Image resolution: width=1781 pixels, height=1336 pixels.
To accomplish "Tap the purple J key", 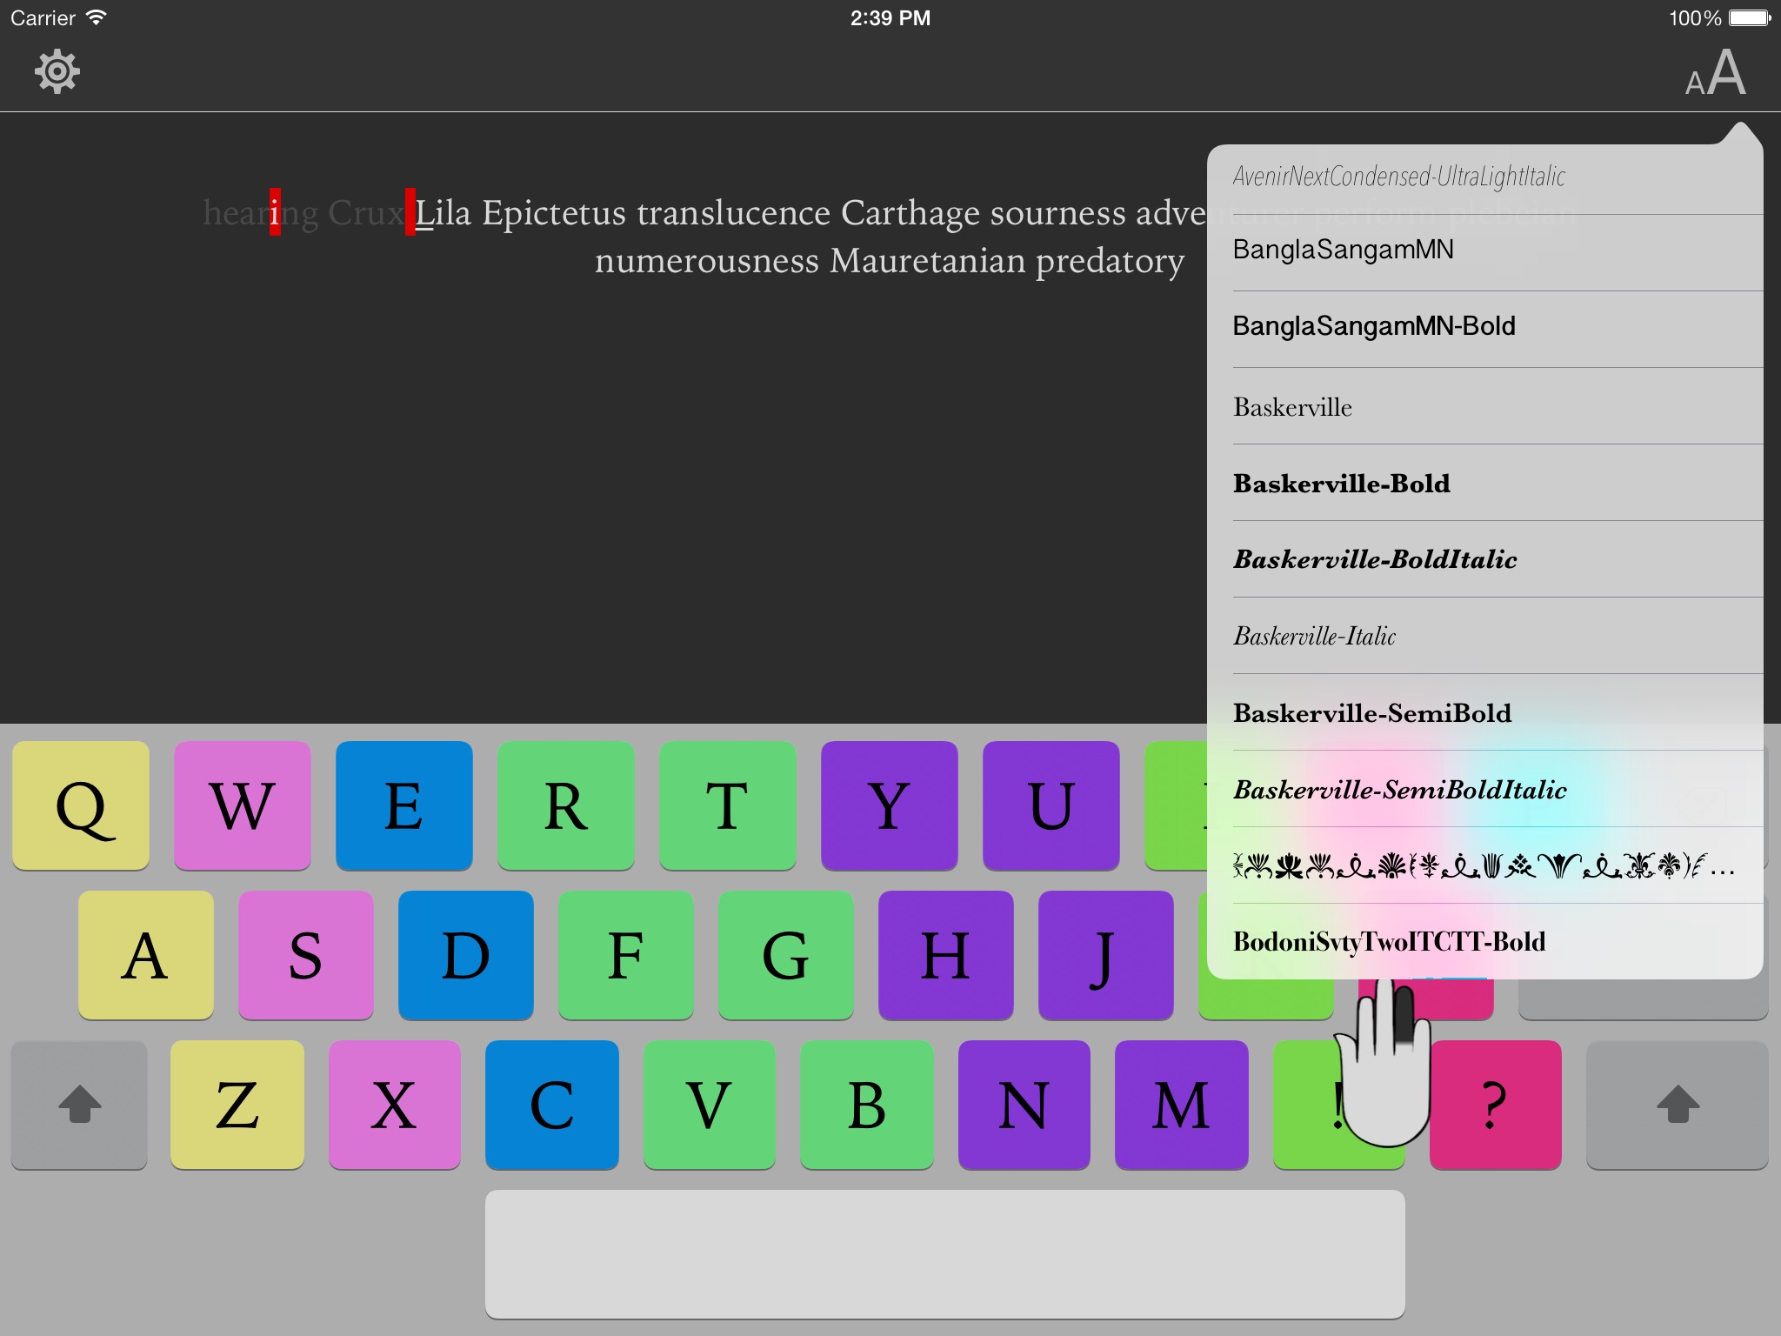I will coord(1106,955).
